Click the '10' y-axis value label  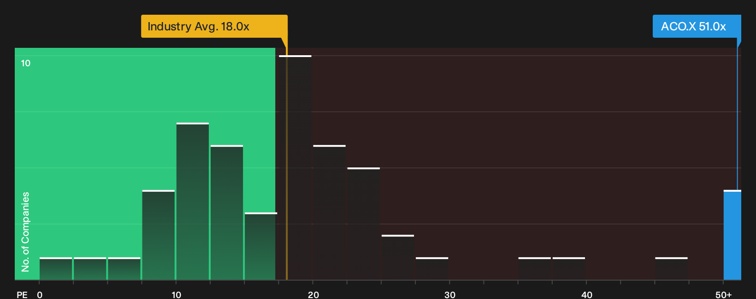(x=26, y=63)
